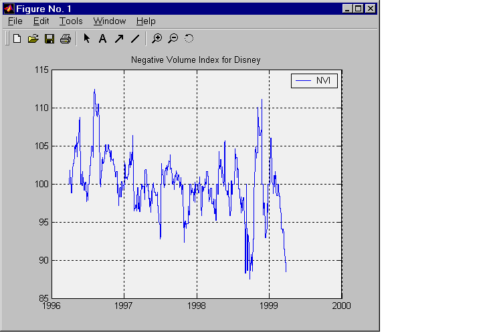Image resolution: width=495 pixels, height=333 pixels.
Task: Click the x-axis label 2000
Action: 342,306
